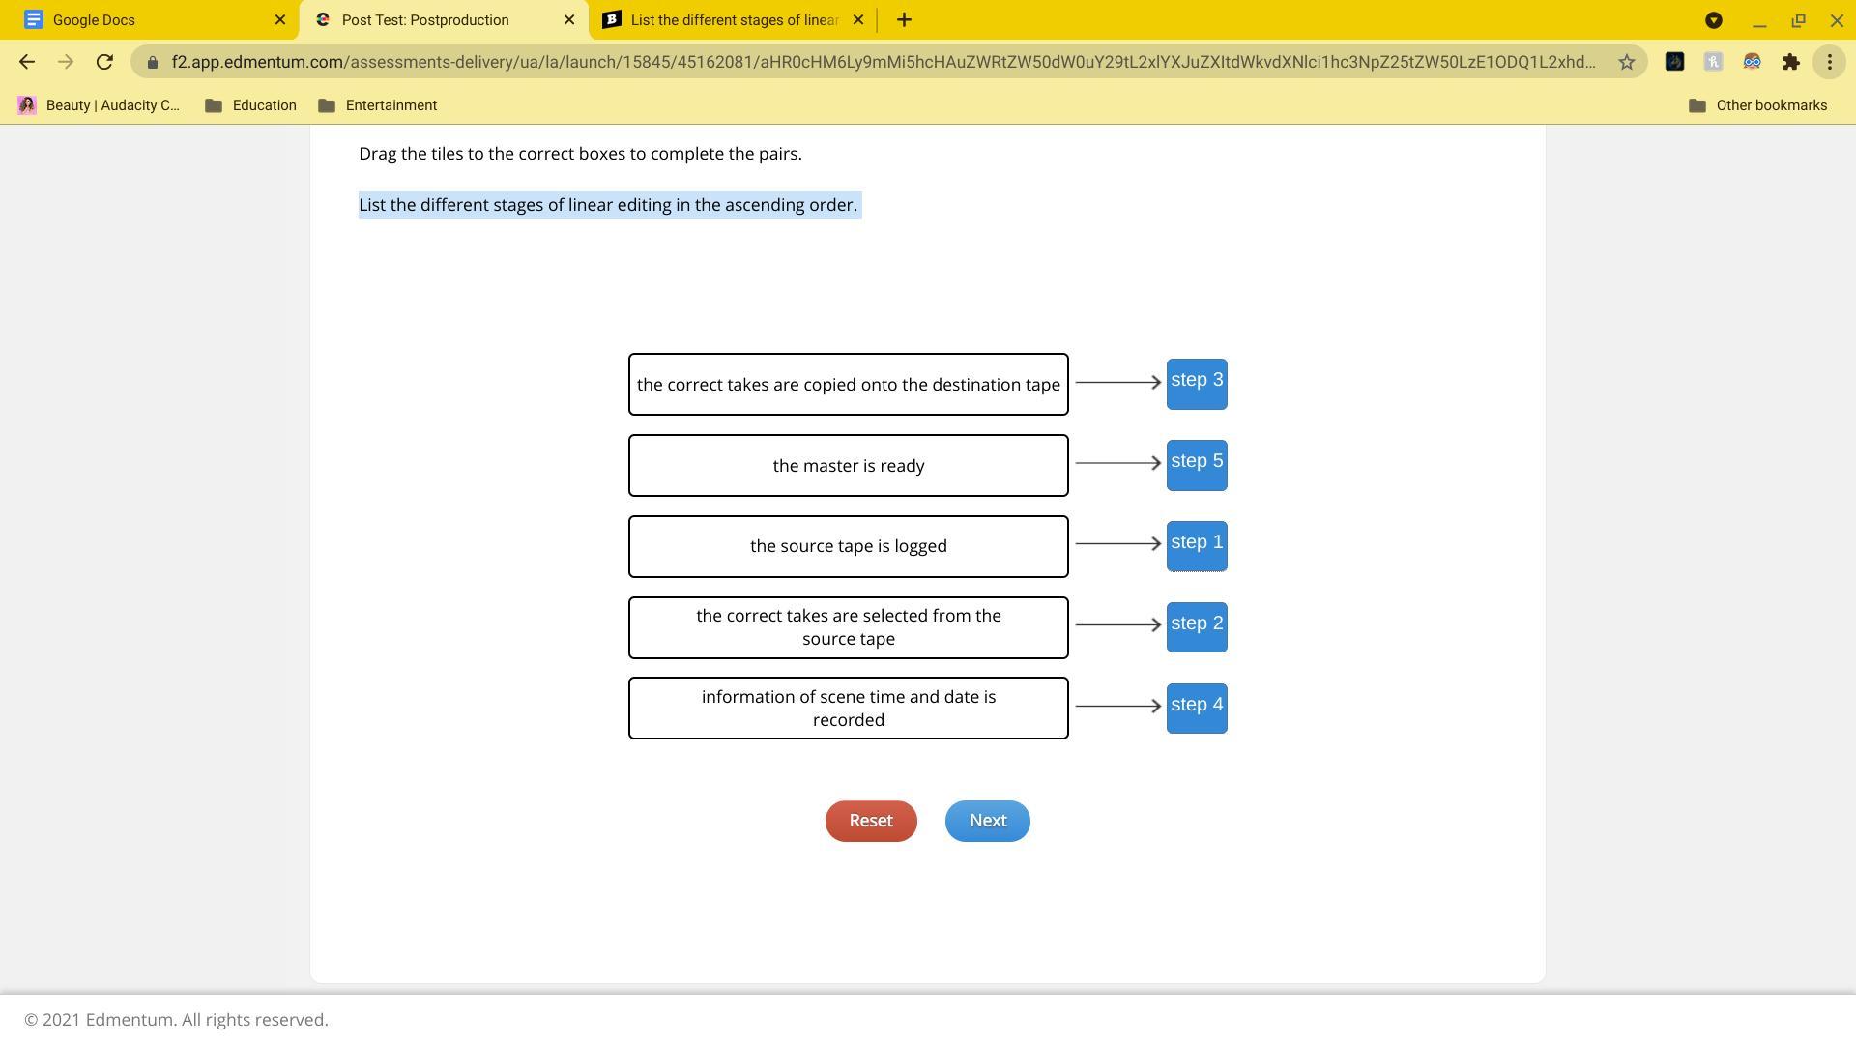Select the step 1 tile
Screen dimensions: 1856x1044
click(1197, 546)
